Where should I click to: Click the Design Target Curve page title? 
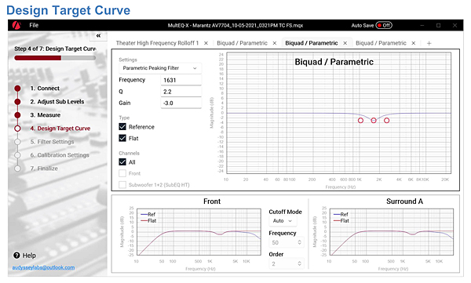[x=68, y=10]
